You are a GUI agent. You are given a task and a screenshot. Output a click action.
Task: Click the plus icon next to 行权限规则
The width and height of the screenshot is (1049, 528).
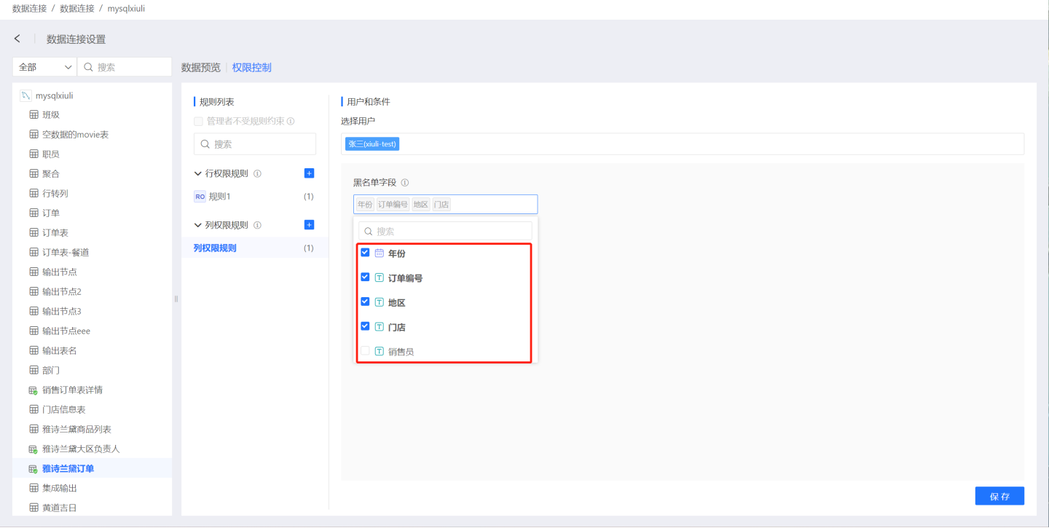(x=309, y=173)
